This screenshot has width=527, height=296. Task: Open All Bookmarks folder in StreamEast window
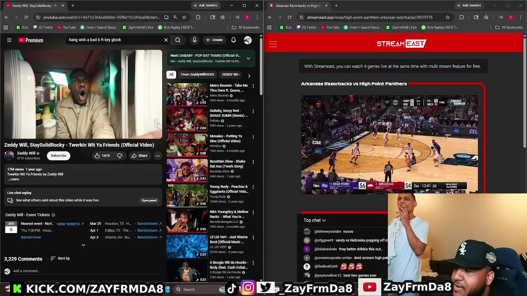coord(509,28)
